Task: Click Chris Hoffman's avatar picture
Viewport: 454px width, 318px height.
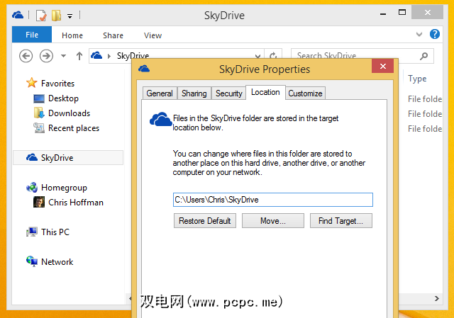Action: 39,202
